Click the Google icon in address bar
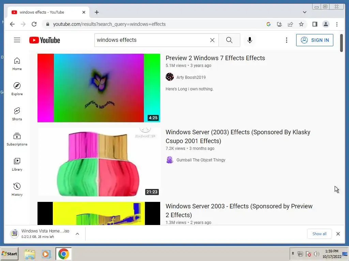The image size is (349, 261). (269, 24)
